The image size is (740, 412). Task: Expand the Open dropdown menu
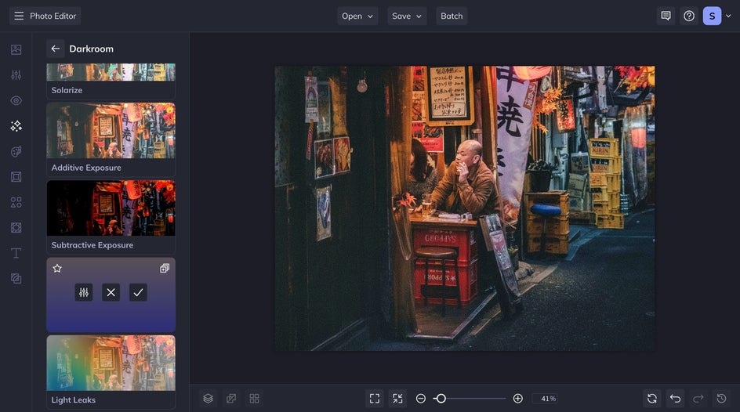tap(357, 16)
